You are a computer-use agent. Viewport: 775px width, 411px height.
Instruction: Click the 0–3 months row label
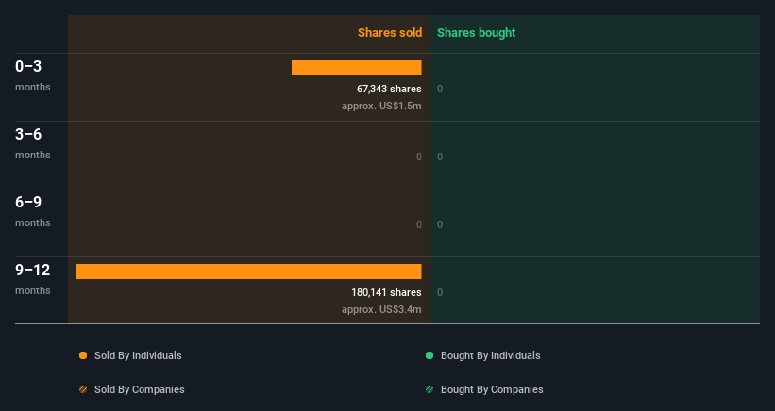33,75
